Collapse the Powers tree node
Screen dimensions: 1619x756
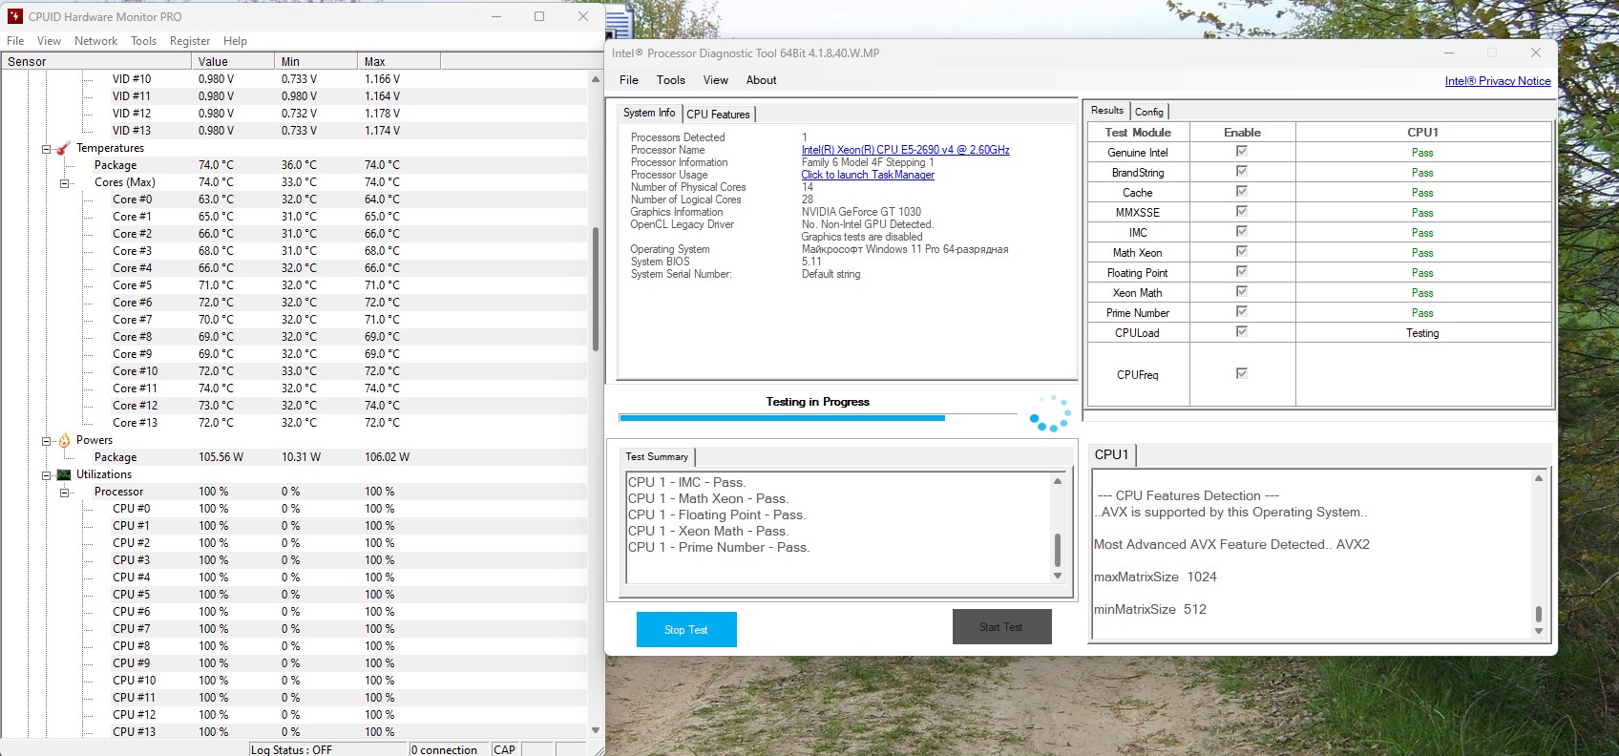coord(46,441)
